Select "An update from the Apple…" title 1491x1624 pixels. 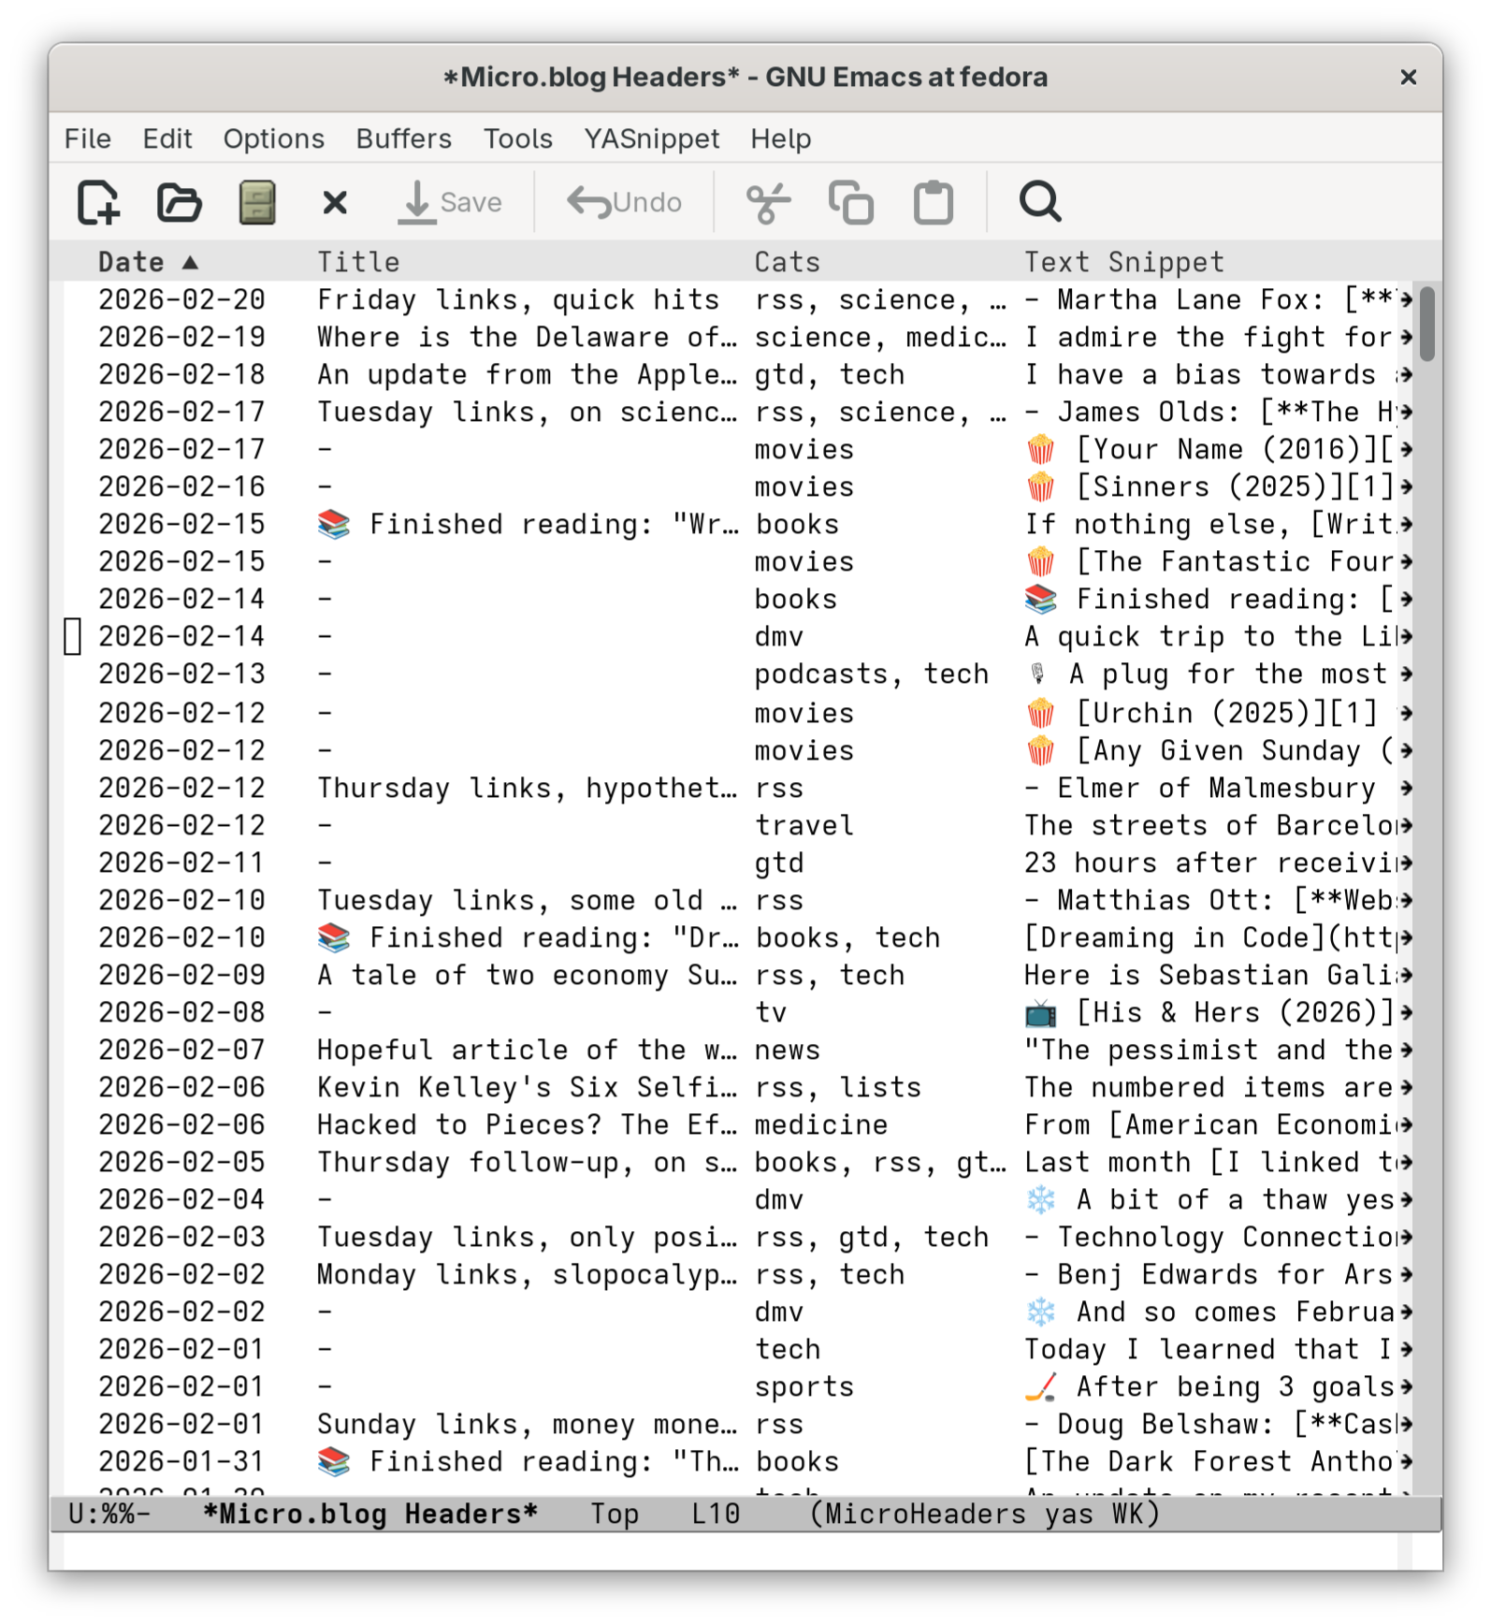(x=527, y=374)
